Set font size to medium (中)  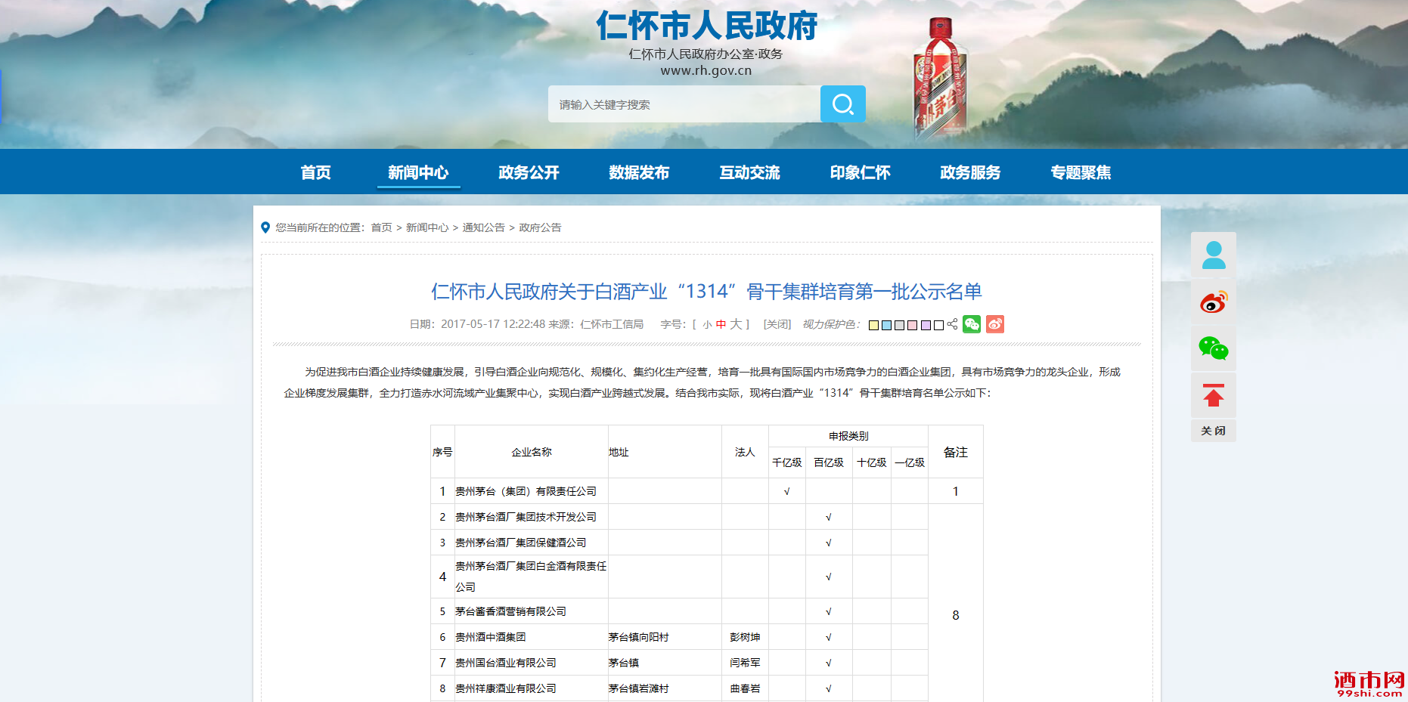[x=721, y=324]
